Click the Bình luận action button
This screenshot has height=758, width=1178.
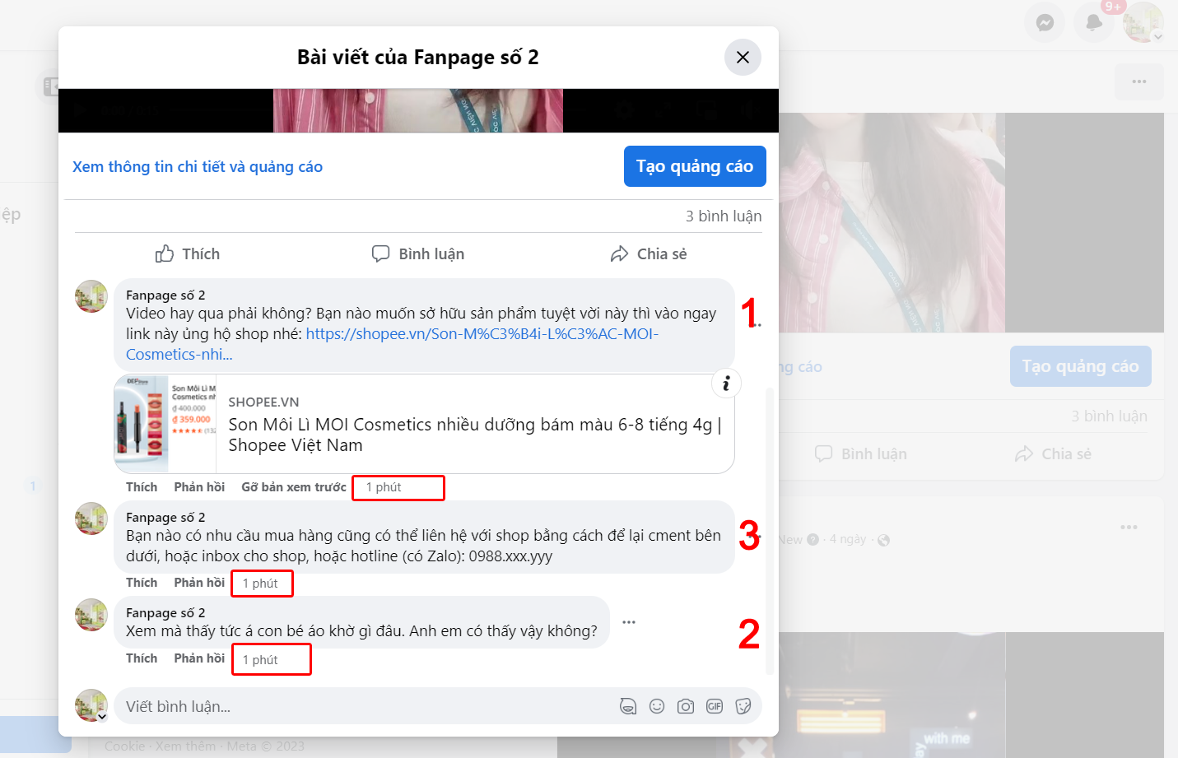click(418, 254)
